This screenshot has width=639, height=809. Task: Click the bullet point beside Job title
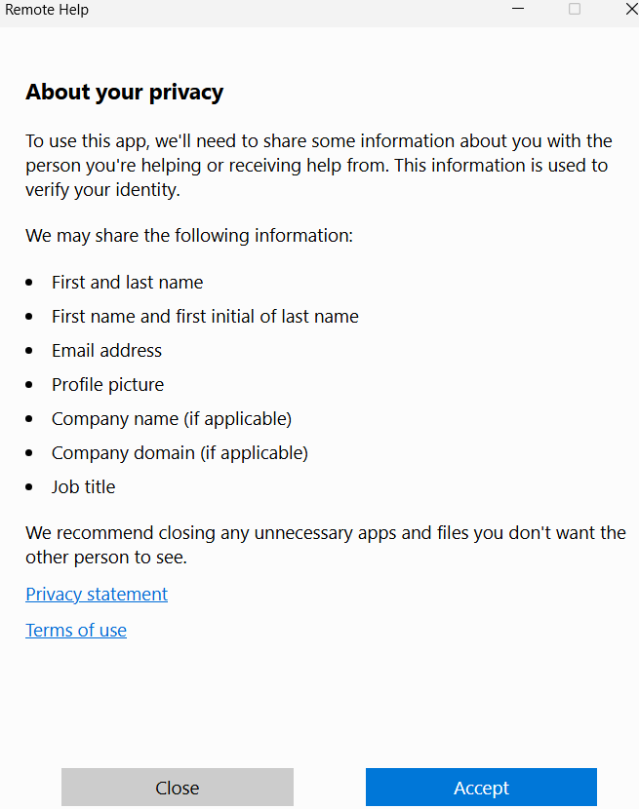[29, 487]
